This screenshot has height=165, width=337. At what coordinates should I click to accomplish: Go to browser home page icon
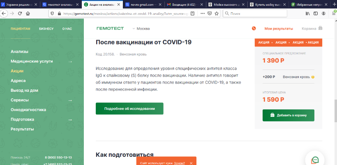(28, 13)
